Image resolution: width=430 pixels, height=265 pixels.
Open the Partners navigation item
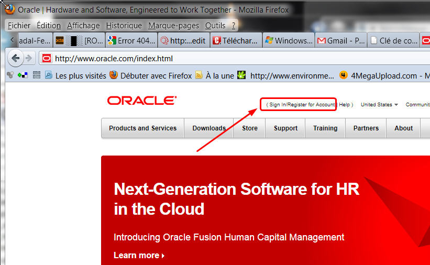click(366, 128)
